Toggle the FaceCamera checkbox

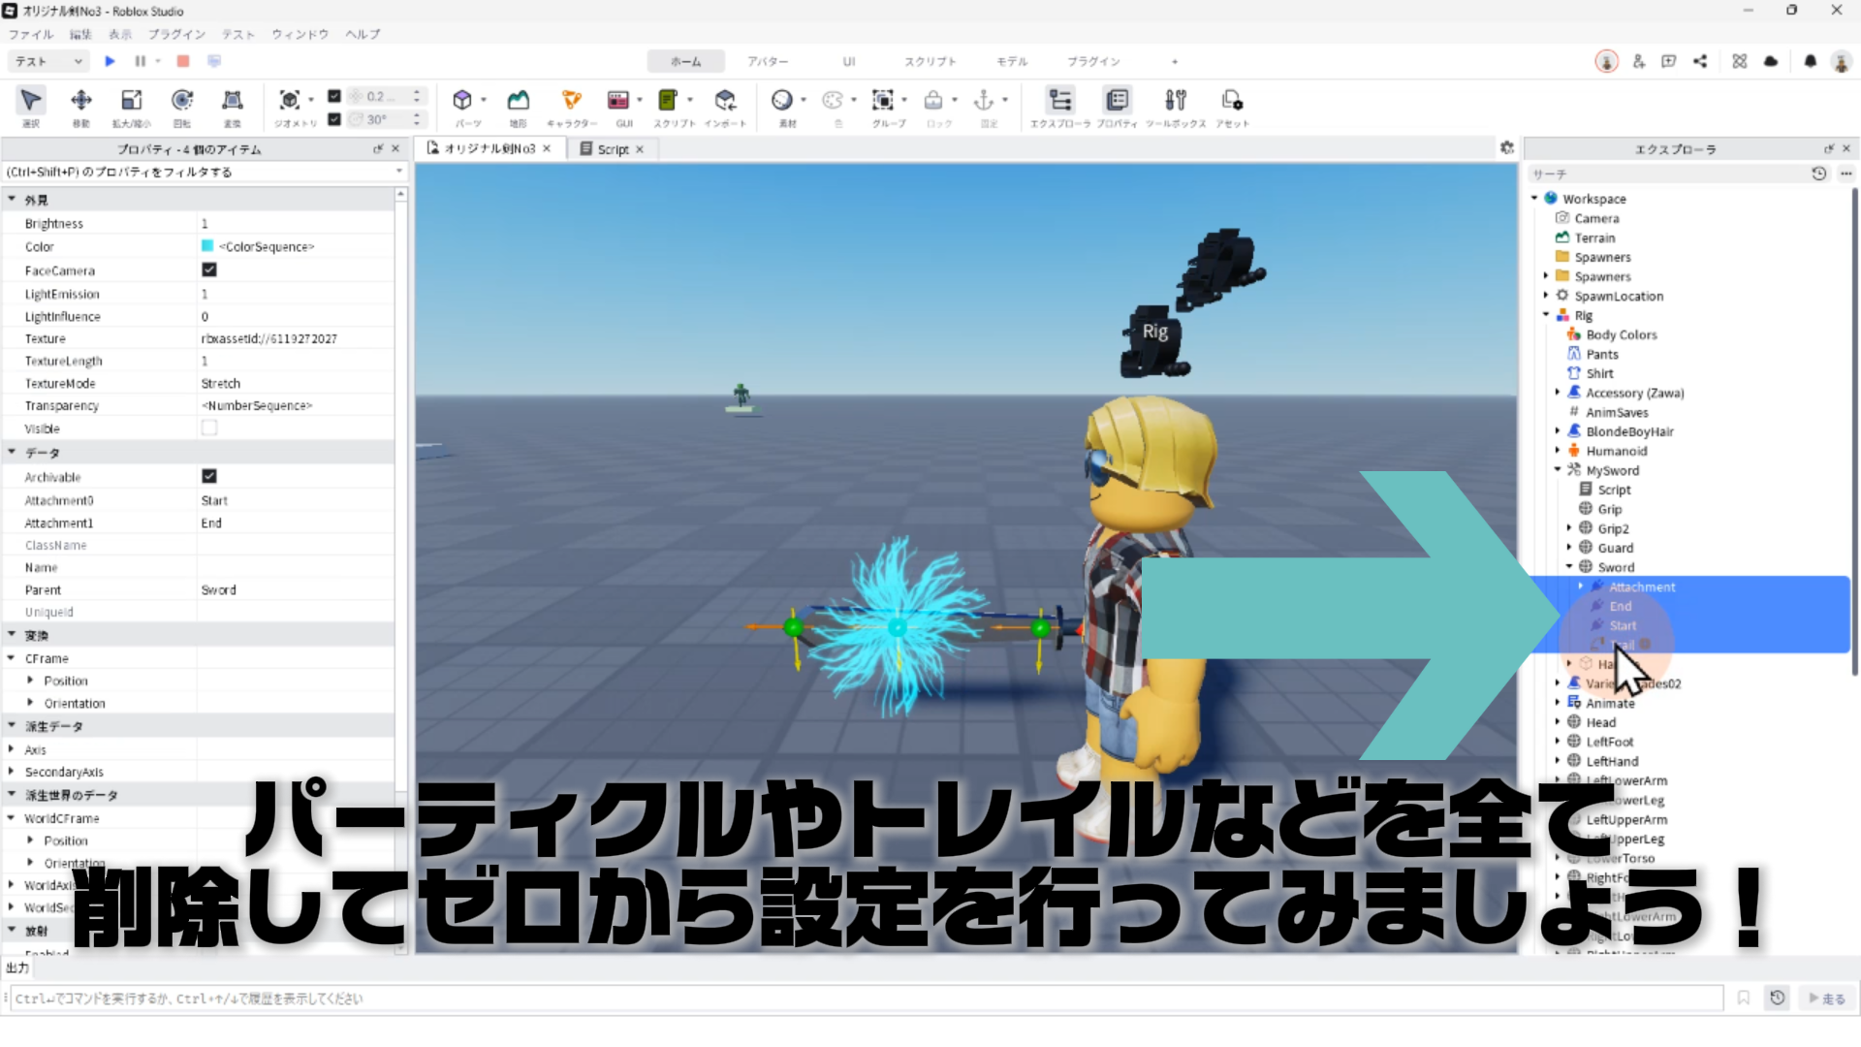[x=209, y=270]
